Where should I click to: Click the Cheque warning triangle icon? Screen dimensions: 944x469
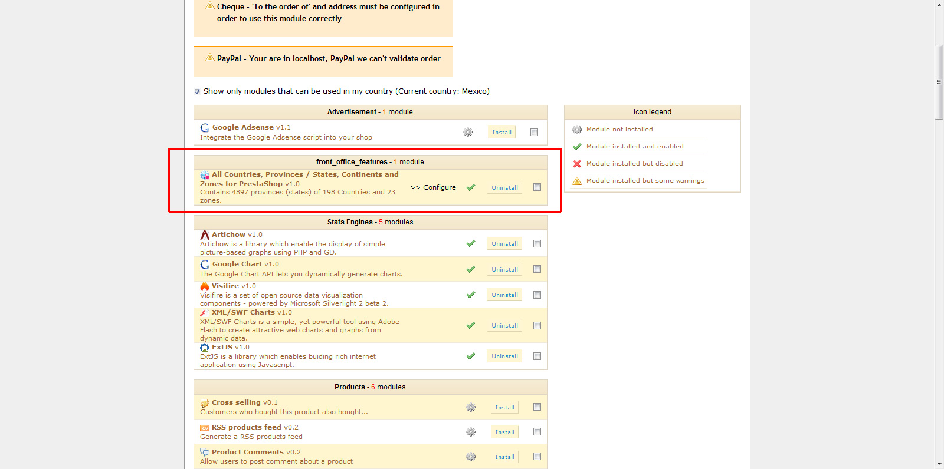point(210,6)
